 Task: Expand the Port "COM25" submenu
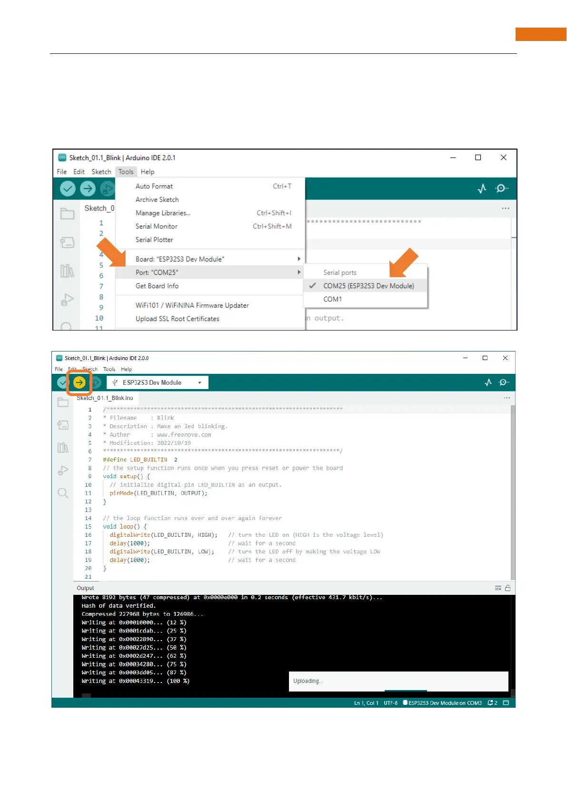coord(210,272)
